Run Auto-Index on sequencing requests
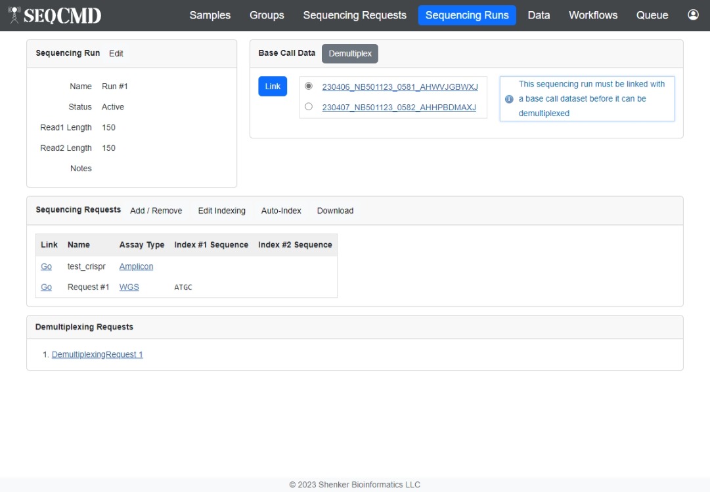710x492 pixels. (x=281, y=211)
